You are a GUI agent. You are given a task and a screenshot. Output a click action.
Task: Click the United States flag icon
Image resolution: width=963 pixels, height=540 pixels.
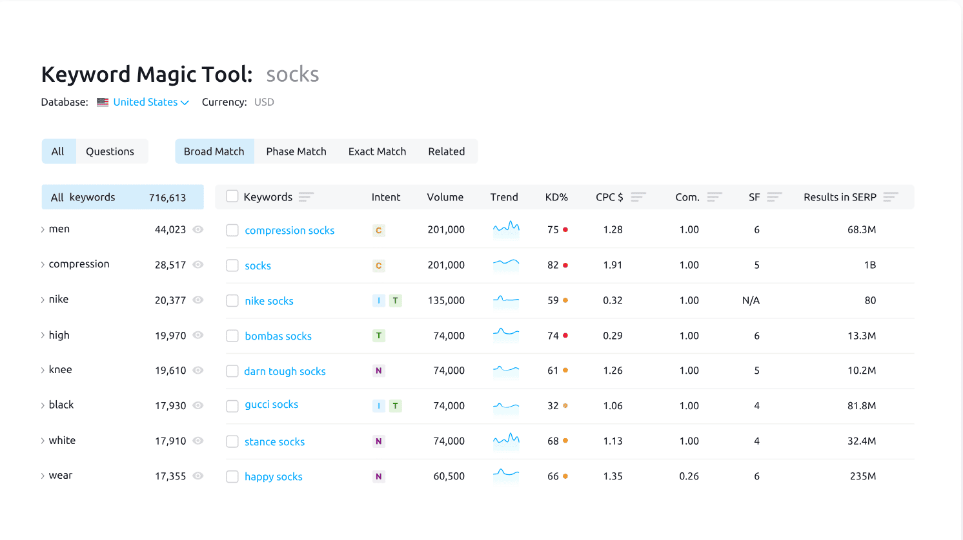(102, 102)
